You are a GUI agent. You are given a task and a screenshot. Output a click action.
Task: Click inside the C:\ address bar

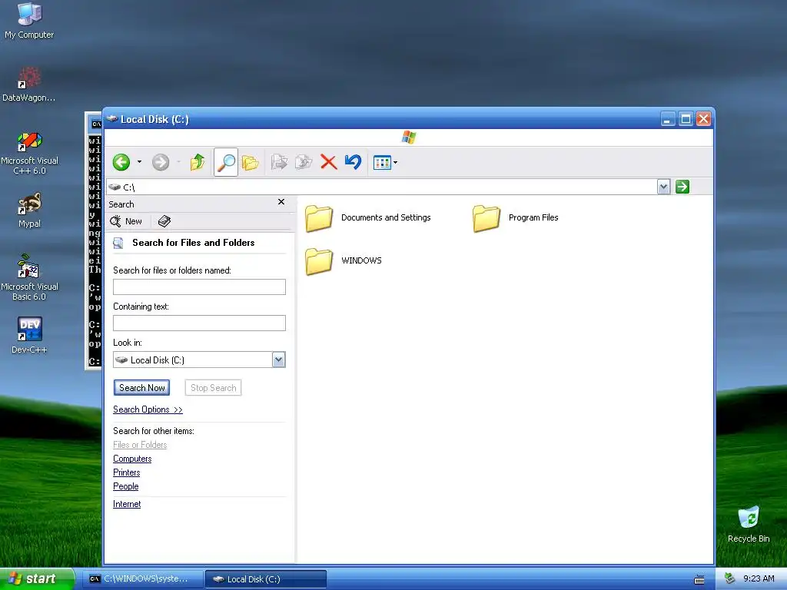click(x=381, y=187)
